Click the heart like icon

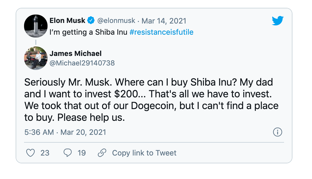[30, 153]
